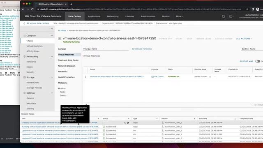The height and width of the screenshot is (148, 263).
Task: Click the back arrow beside All Virtual data centers
Action: 24,23
